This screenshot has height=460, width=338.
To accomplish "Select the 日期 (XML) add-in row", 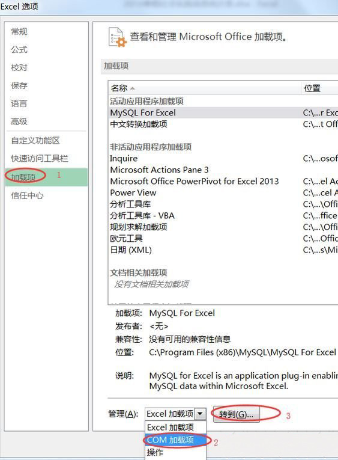I will (x=223, y=250).
